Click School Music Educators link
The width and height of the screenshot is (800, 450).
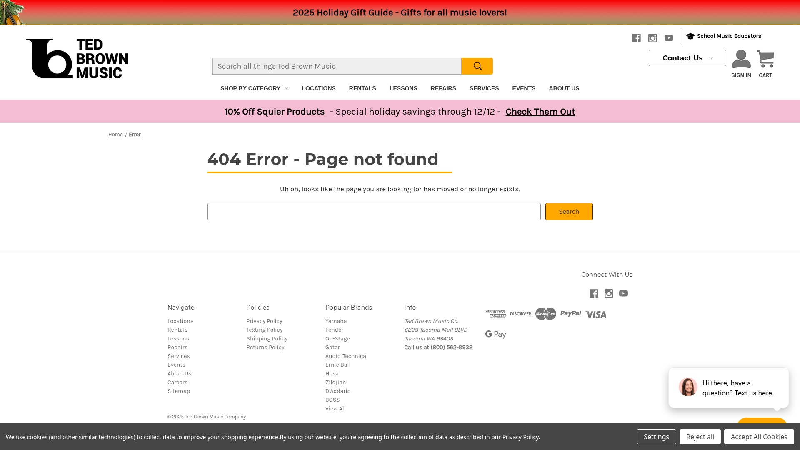point(729,36)
